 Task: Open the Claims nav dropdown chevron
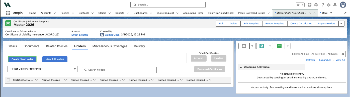(110, 13)
